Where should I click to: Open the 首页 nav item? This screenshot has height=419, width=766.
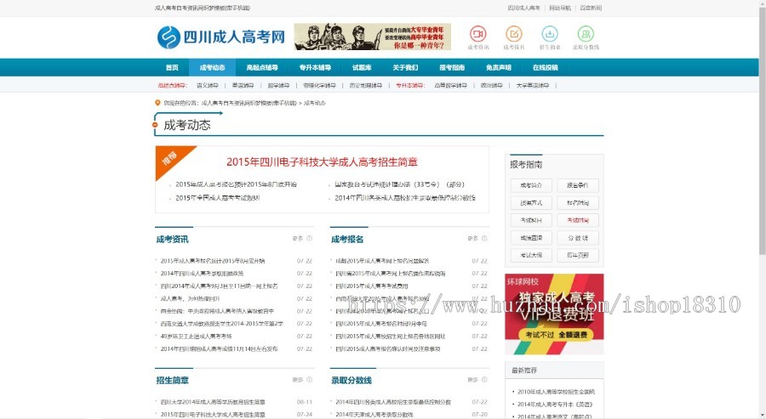pos(172,67)
